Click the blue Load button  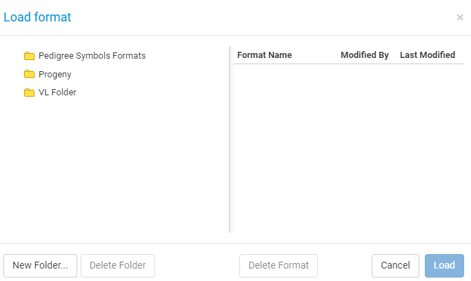click(444, 266)
